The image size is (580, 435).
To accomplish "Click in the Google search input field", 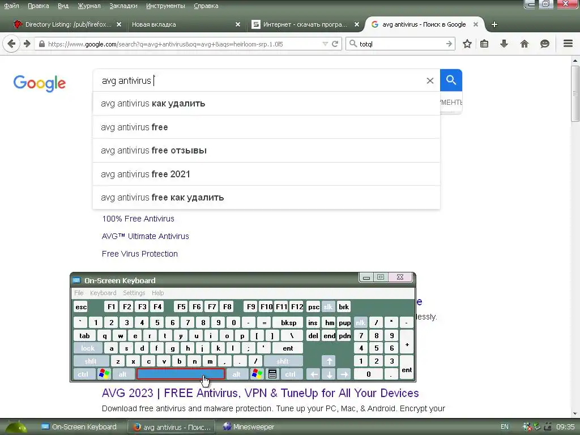I will (259, 80).
